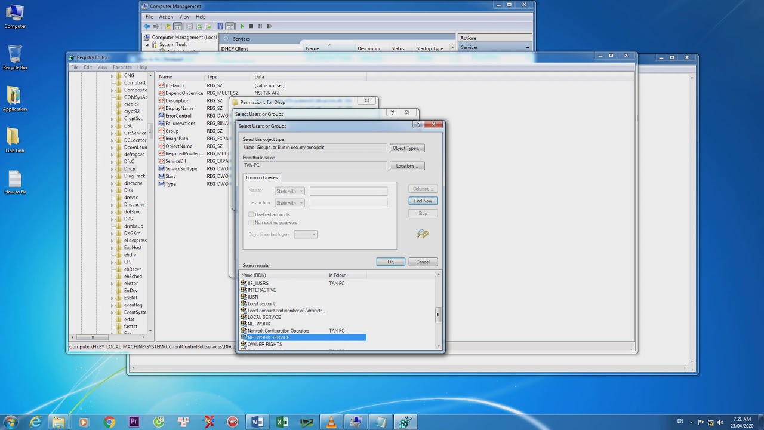
Task: Open Adobe Premiere from taskbar
Action: coord(134,422)
